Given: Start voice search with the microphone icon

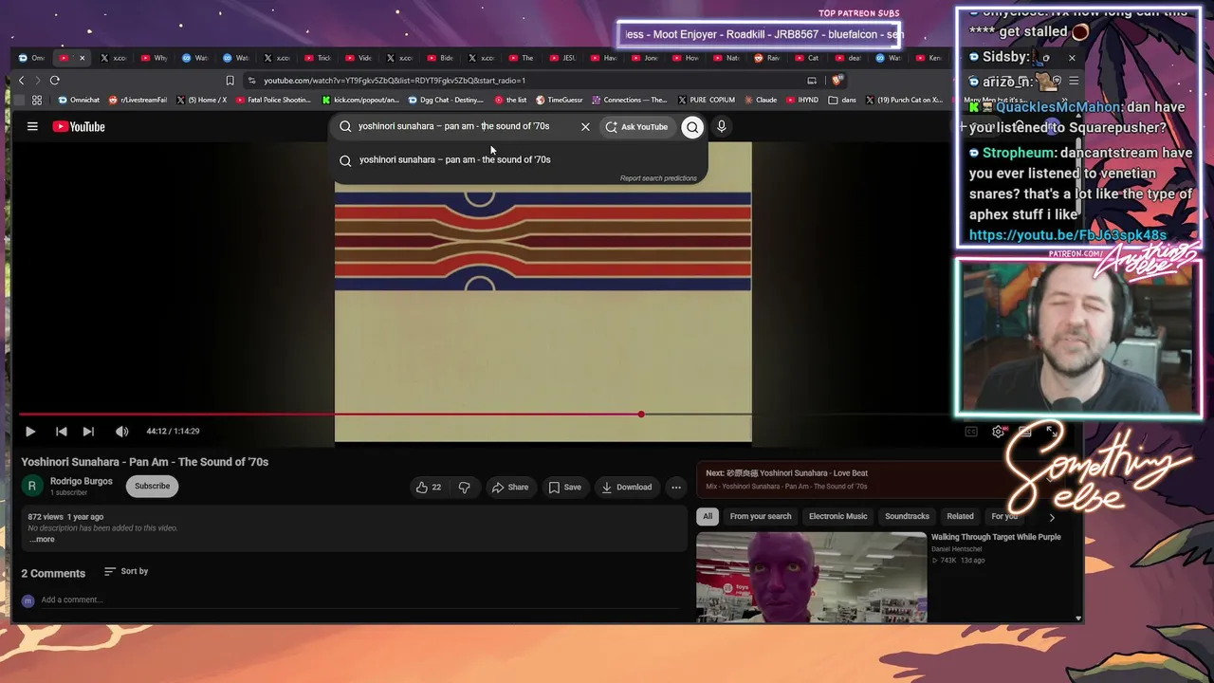Looking at the screenshot, I should tap(722, 126).
